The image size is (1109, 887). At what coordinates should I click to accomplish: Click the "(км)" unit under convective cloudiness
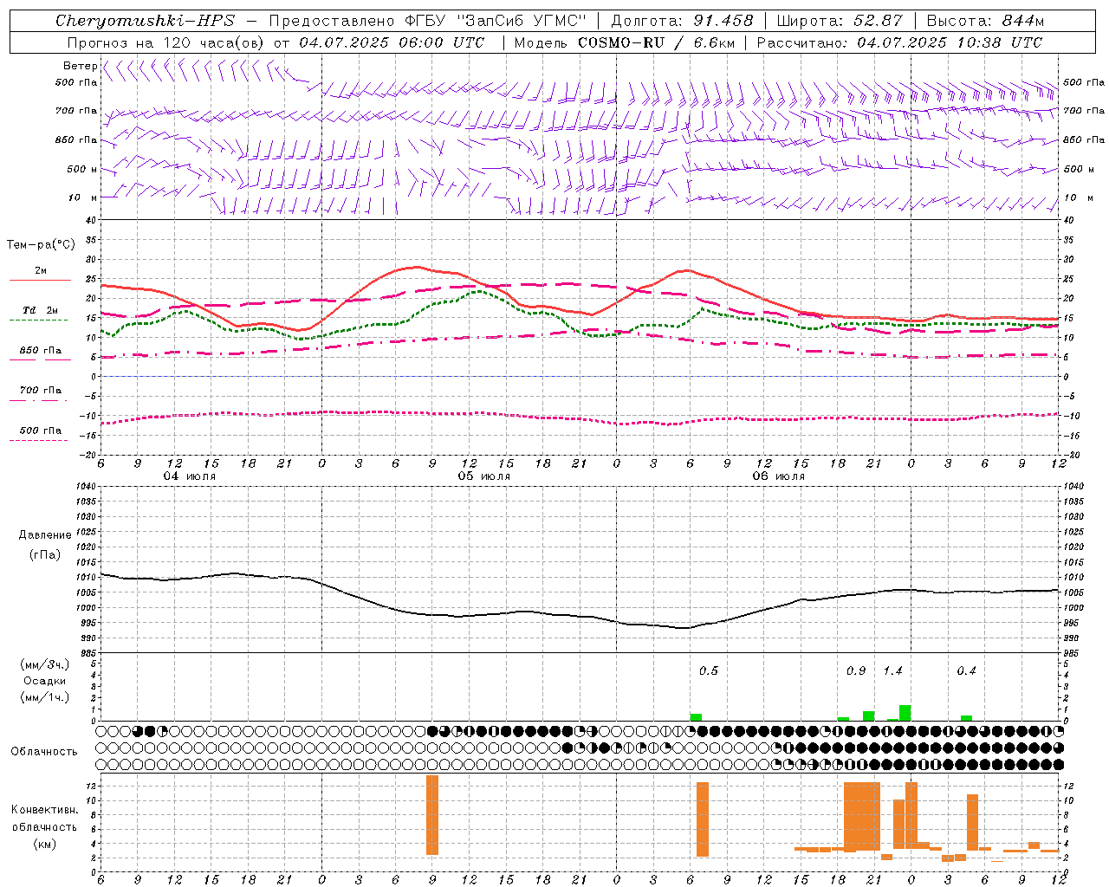click(x=45, y=844)
